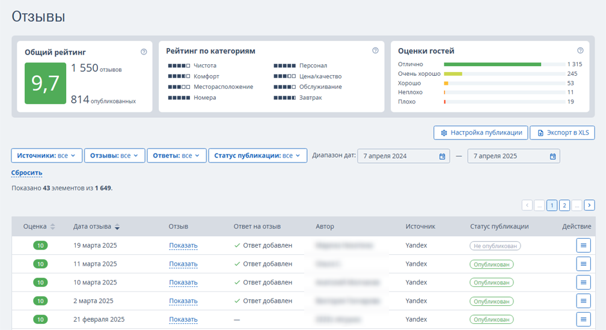Click end date field 7 апреля 2025
The height and width of the screenshot is (330, 606).
point(513,156)
